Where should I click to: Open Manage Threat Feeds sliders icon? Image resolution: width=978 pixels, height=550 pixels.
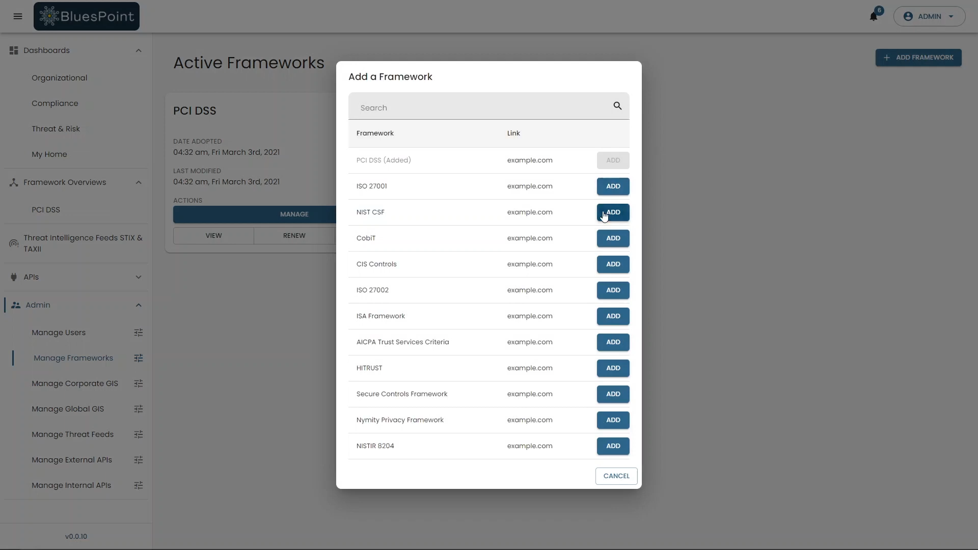click(x=138, y=434)
